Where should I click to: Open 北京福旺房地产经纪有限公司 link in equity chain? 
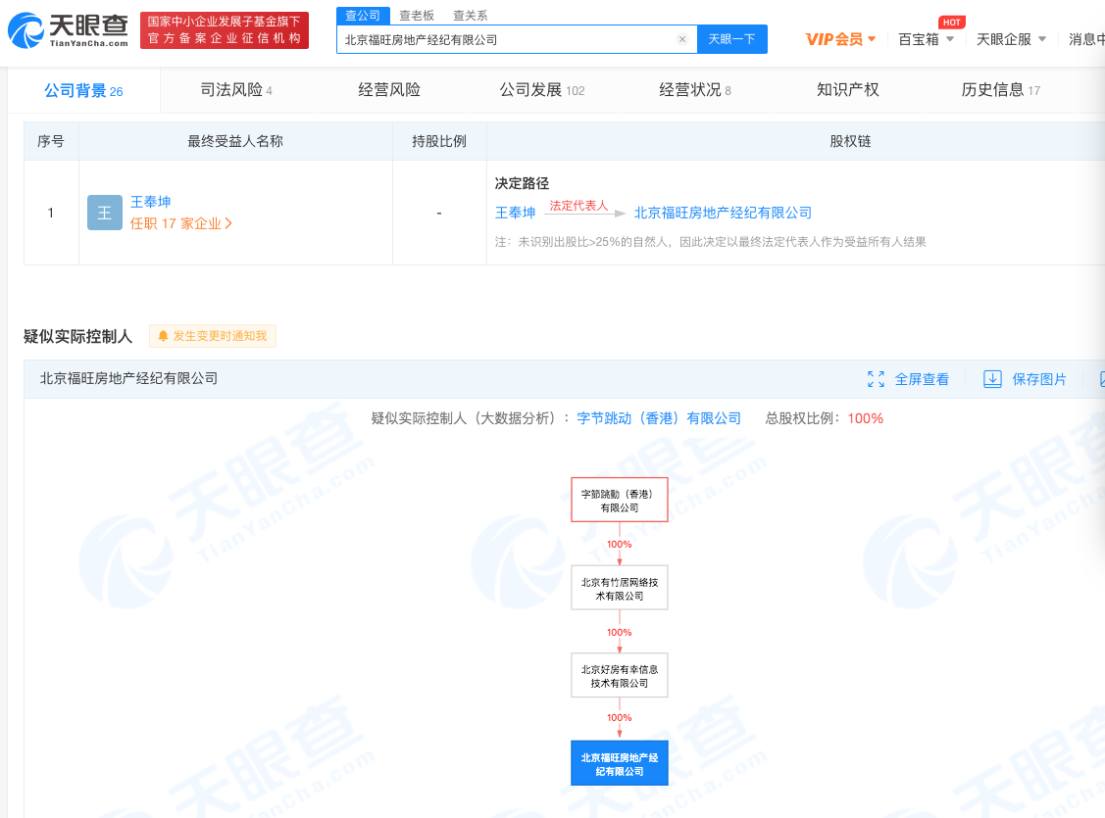click(x=723, y=213)
